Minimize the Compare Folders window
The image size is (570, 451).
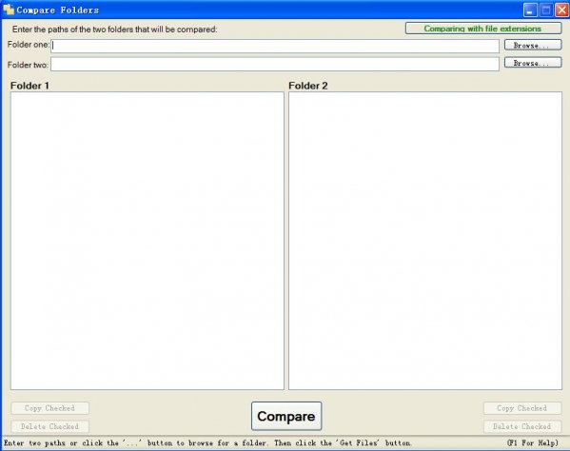click(530, 10)
